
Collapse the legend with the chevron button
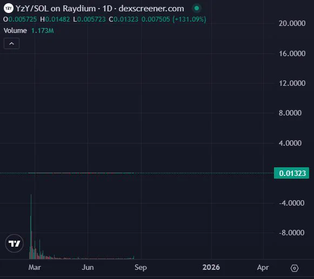(x=11, y=43)
